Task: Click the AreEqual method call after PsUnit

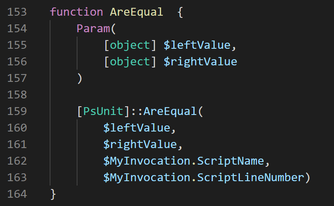Action: tap(170, 111)
